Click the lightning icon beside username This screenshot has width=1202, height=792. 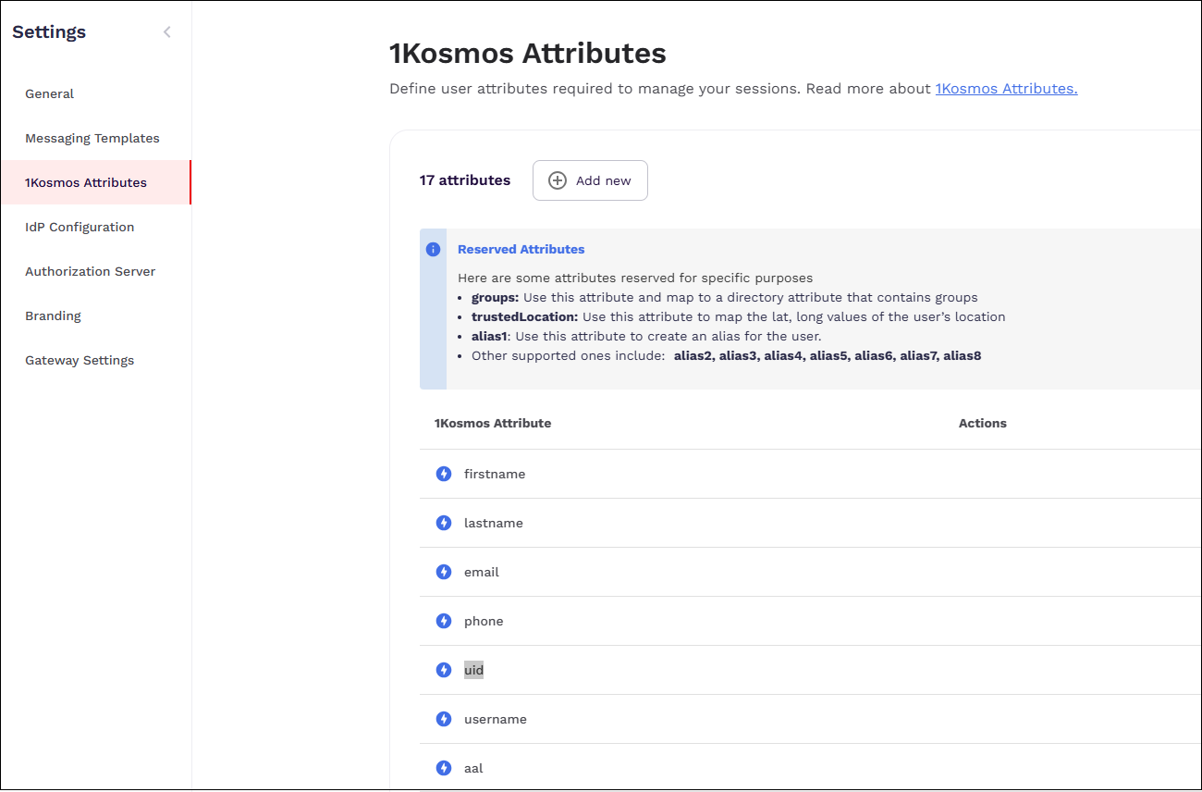pos(444,719)
